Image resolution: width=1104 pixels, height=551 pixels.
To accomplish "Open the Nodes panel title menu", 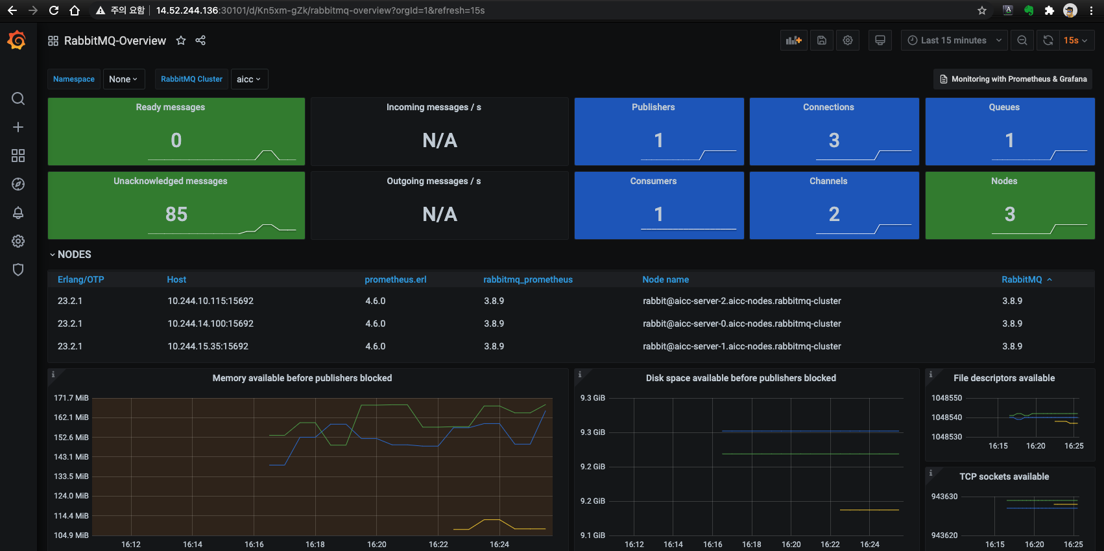I will 1004,181.
